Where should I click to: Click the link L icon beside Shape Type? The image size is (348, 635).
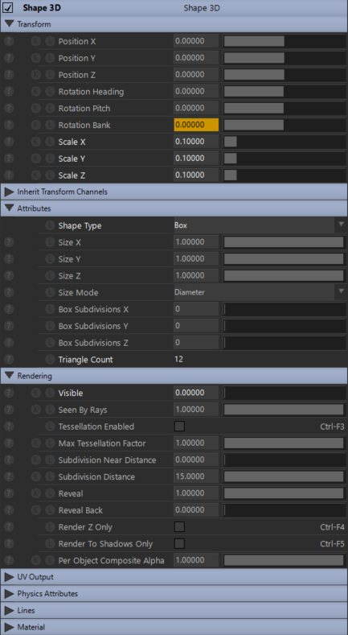click(x=50, y=225)
